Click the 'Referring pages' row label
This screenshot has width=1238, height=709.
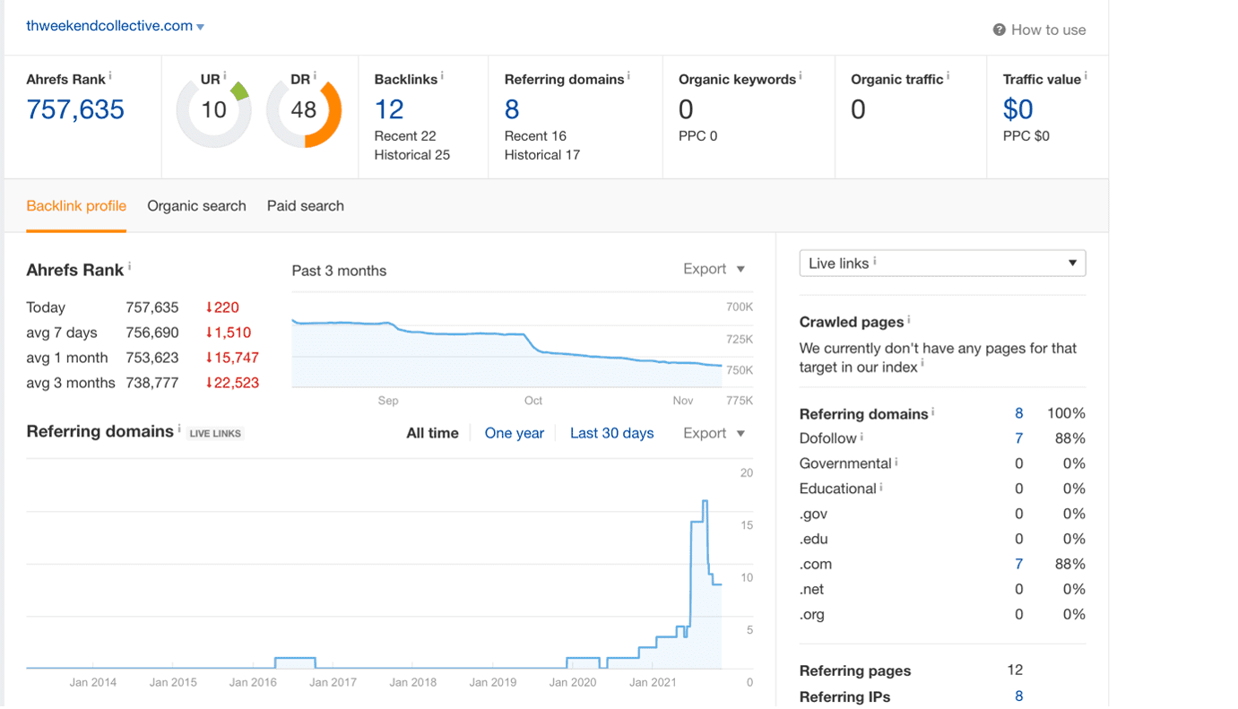855,670
